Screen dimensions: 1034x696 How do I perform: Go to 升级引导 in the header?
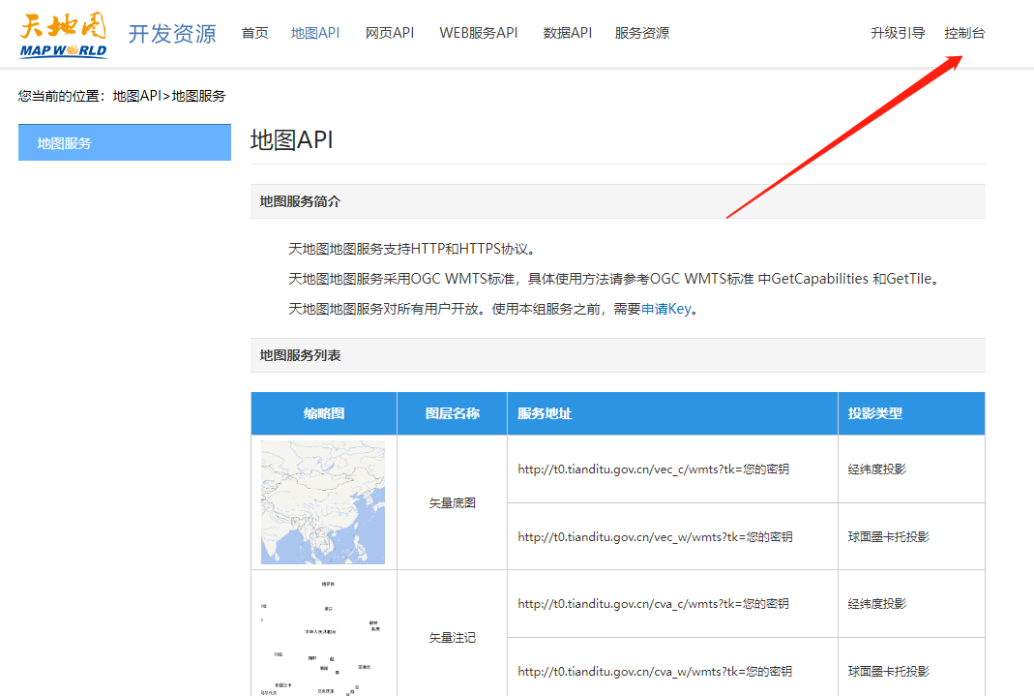(898, 33)
